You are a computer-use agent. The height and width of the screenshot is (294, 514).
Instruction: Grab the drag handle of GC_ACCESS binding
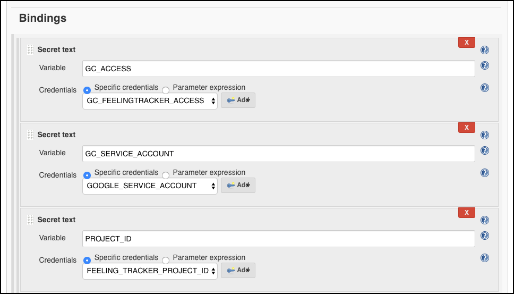(x=30, y=50)
